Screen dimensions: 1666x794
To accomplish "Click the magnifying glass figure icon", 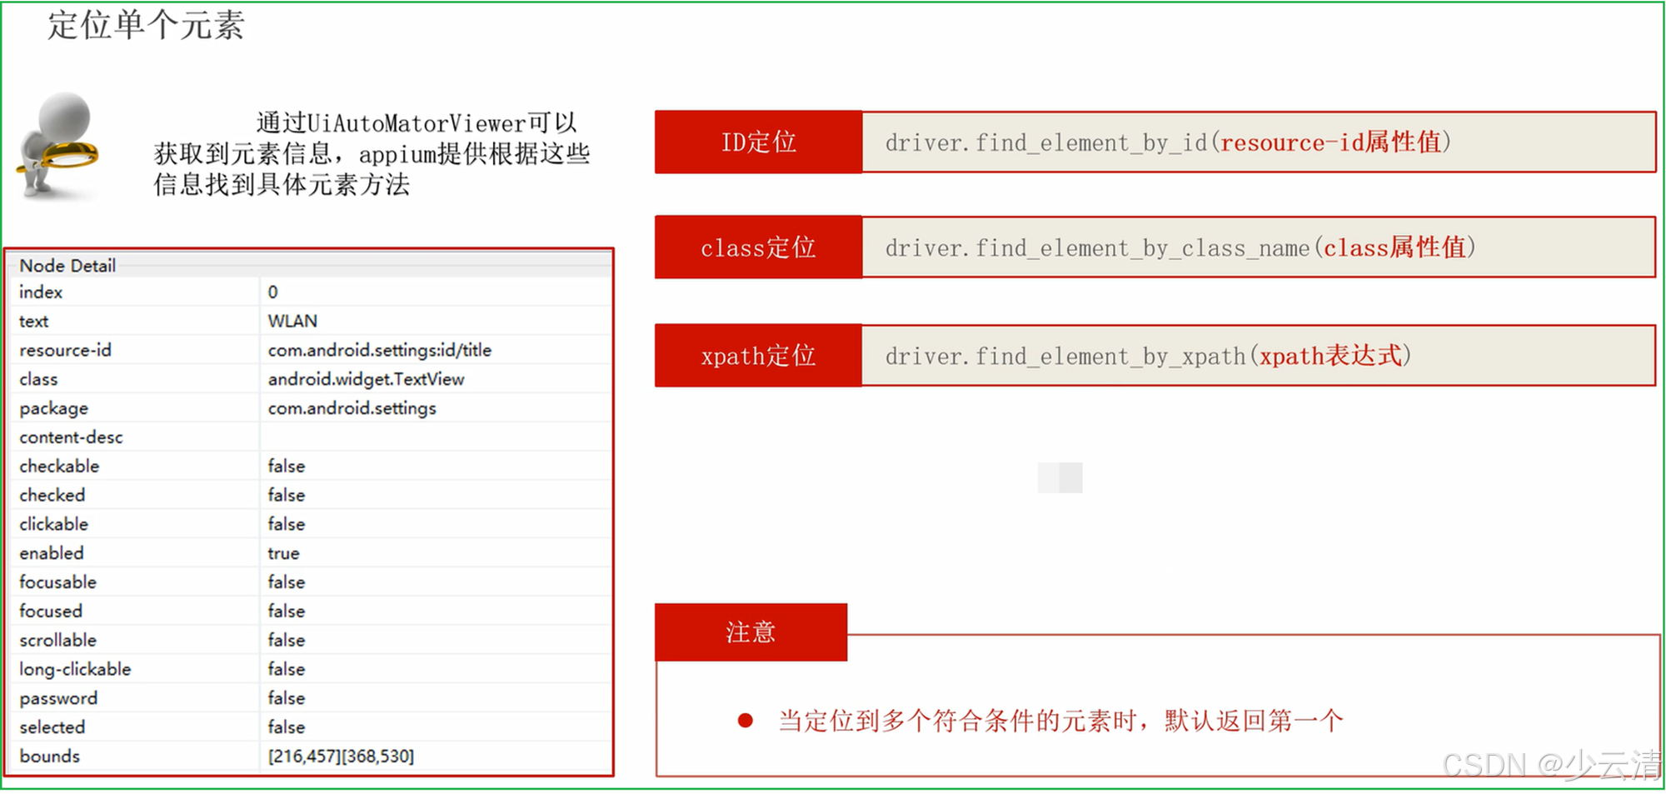I will click(x=58, y=146).
